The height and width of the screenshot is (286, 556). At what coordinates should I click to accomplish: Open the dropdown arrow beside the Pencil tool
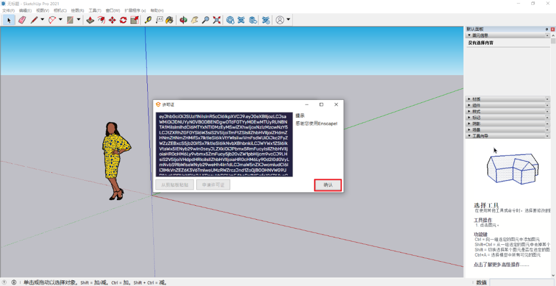click(42, 20)
